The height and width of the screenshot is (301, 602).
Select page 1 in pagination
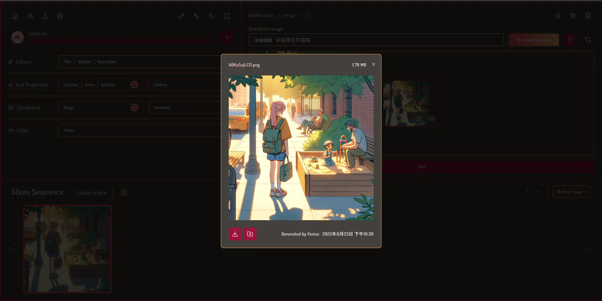pos(528,192)
